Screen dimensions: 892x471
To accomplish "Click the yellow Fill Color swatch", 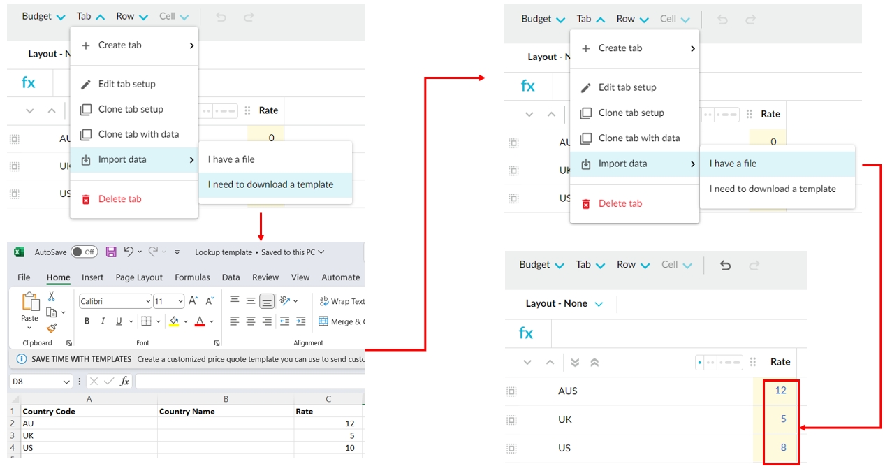I will pyautogui.click(x=174, y=321).
